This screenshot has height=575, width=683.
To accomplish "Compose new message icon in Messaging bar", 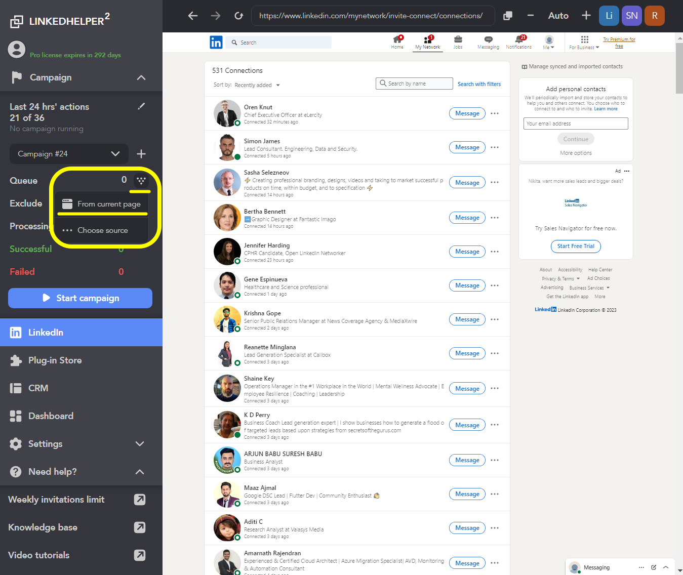I will point(654,567).
